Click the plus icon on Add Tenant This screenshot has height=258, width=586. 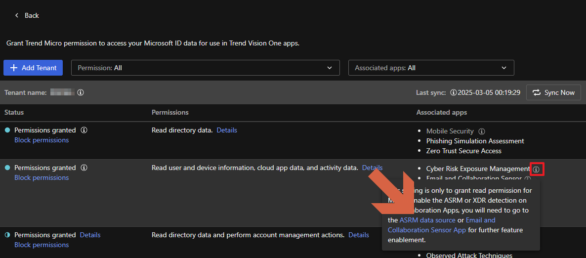click(14, 68)
